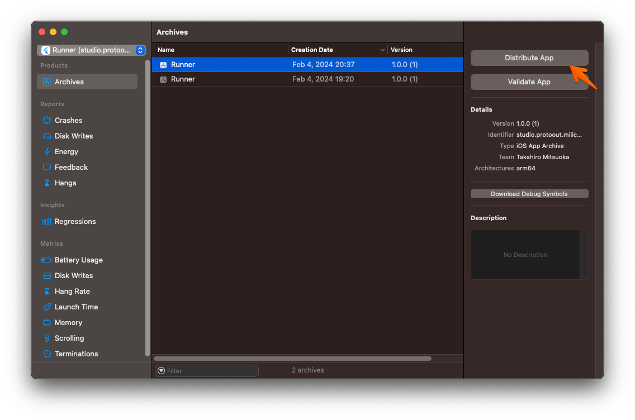Screen dimensions: 635x420
Task: Click identifier value studio.protoout.milic...
Action: [x=549, y=135]
